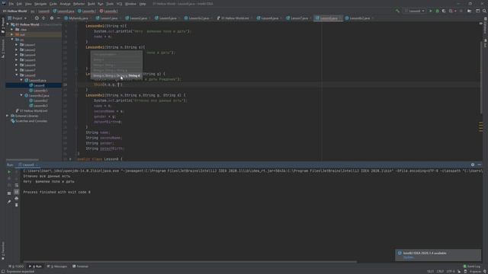Screen dimensions: 488x274
Task: Toggle the Favorites tool window on the left stripe
Action: click(3, 251)
